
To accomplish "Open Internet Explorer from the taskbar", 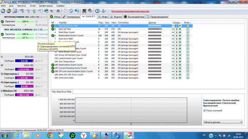I will click(x=16, y=135).
